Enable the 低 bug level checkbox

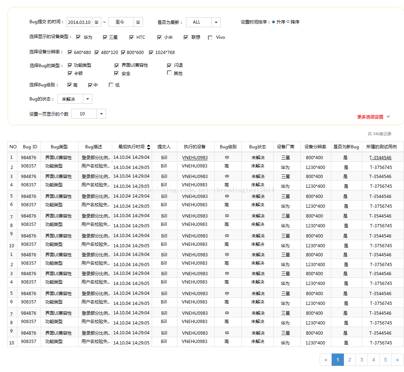111,85
